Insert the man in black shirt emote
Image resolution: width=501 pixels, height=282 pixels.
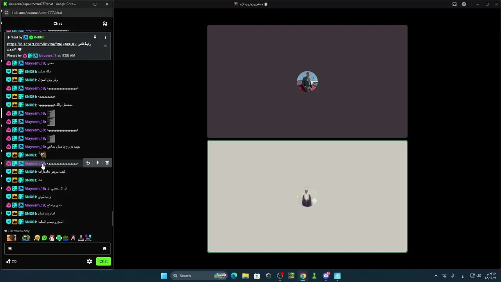[x=81, y=238]
